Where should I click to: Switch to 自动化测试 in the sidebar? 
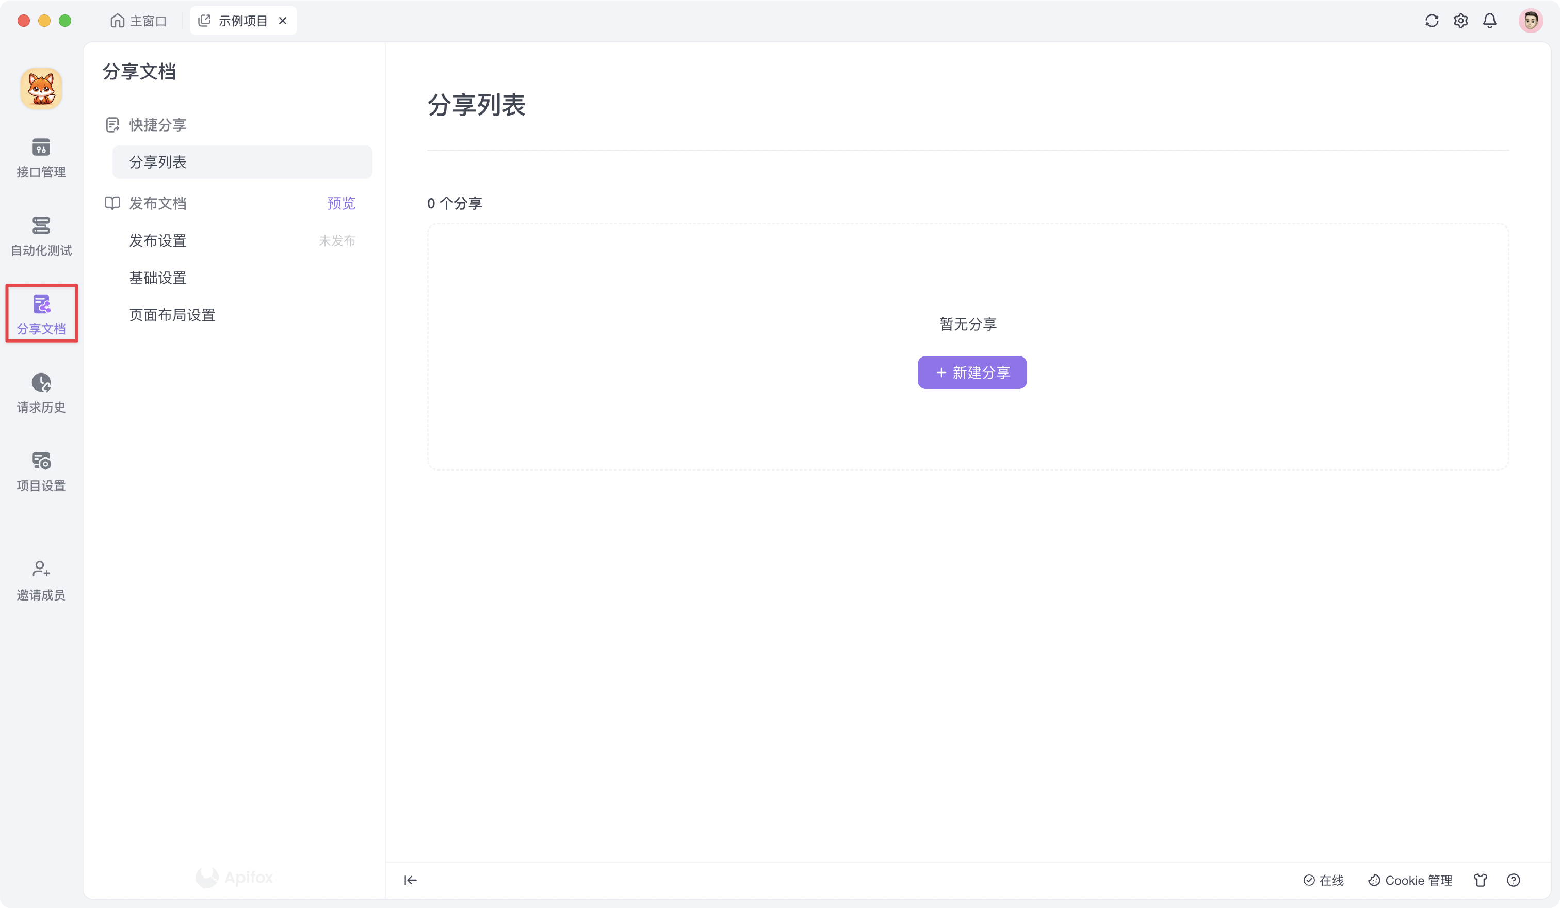coord(41,236)
